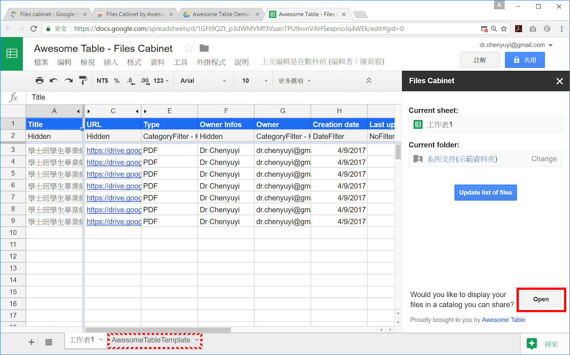Screen dimensions: 570x355
Task: Reload the browser page
Action: 33,29
